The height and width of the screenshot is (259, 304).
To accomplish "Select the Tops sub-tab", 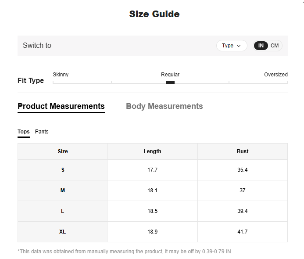I will 24,132.
